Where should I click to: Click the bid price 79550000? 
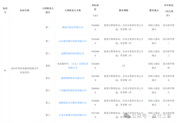pos(95,66)
